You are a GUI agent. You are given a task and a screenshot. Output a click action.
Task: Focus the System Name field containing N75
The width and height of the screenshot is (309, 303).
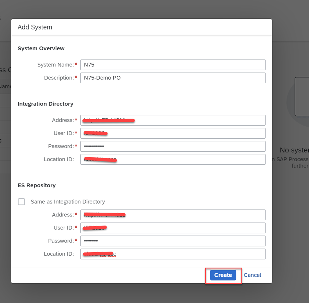[x=173, y=65]
